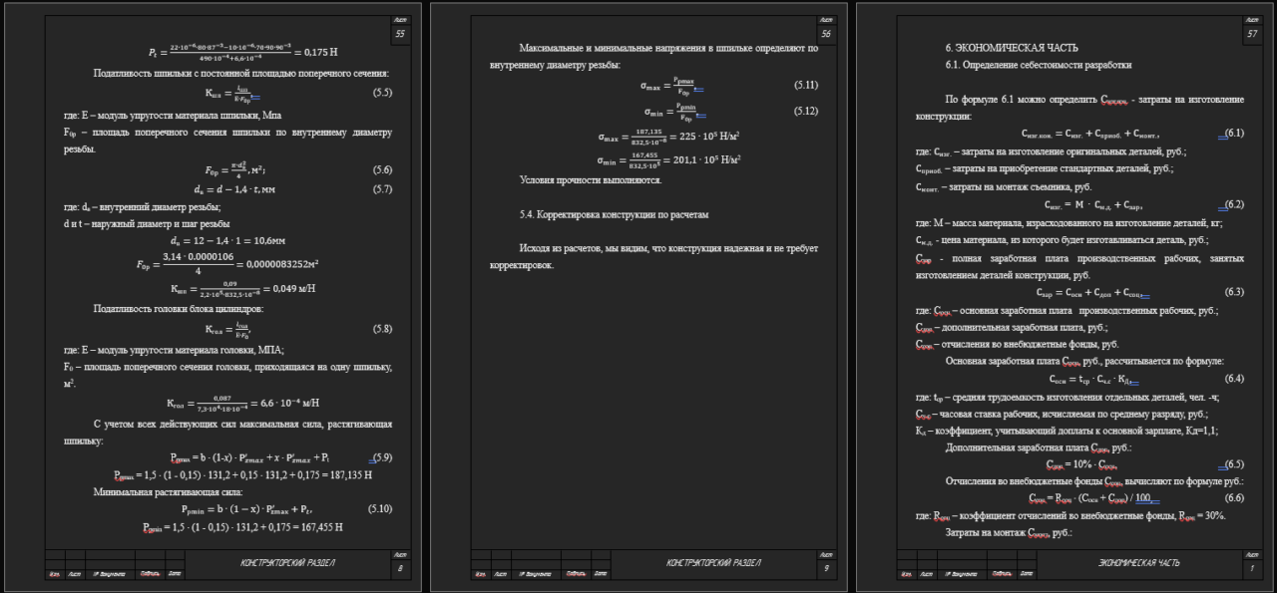The width and height of the screenshot is (1277, 593).
Task: Click sheet number 8 in title block
Action: [x=400, y=570]
